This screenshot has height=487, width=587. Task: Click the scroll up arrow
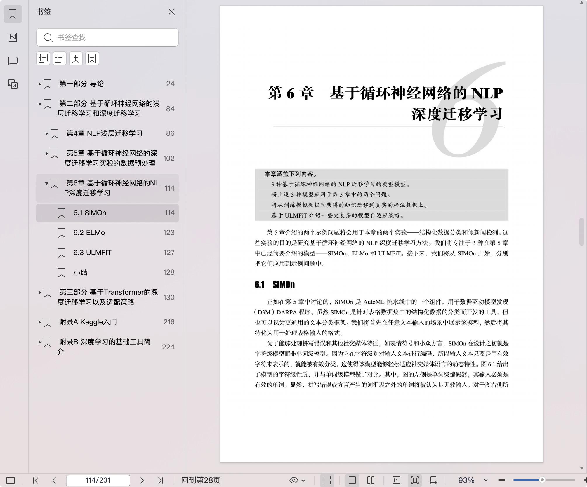[581, 3]
